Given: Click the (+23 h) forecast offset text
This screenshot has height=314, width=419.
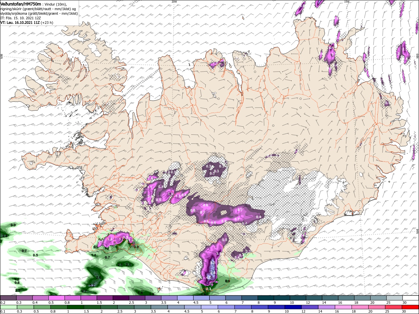Looking at the screenshot, I should (x=47, y=23).
